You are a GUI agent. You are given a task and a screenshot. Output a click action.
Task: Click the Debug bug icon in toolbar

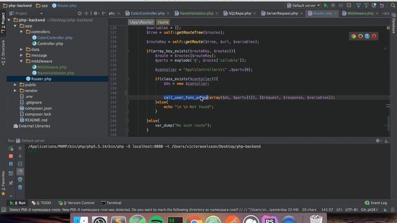333,6
